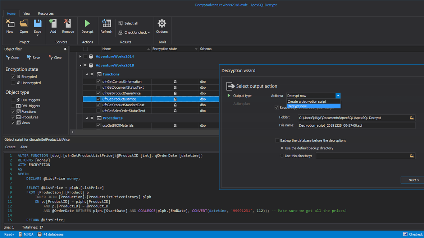Expand the AdventureWorks2014 database node

(80, 56)
